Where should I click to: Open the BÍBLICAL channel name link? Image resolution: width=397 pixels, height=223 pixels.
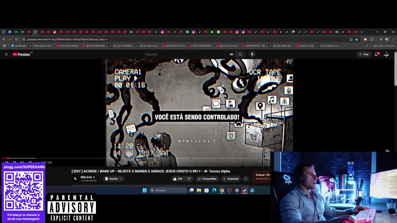point(87,177)
